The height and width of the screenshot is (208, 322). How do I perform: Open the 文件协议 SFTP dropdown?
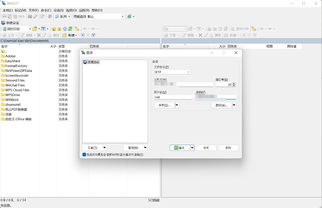click(172, 72)
